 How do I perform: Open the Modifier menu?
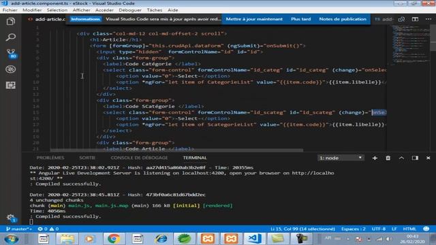32,10
